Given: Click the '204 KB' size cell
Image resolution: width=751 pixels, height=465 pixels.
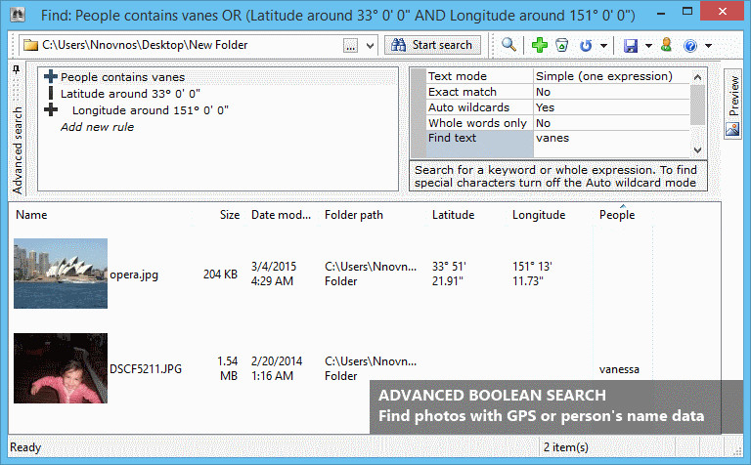Looking at the screenshot, I should tap(220, 275).
